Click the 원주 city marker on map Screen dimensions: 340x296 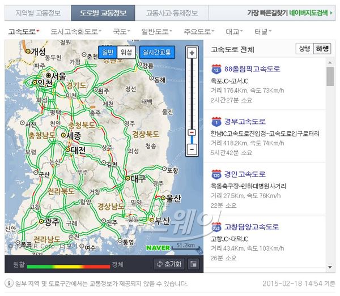(x=95, y=89)
